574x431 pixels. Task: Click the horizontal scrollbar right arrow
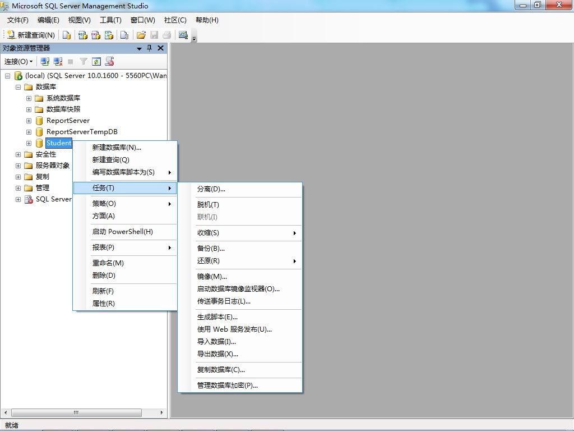tap(161, 412)
